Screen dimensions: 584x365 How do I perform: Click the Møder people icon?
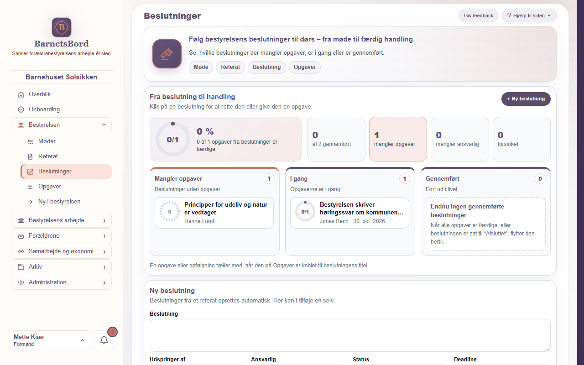click(x=30, y=141)
